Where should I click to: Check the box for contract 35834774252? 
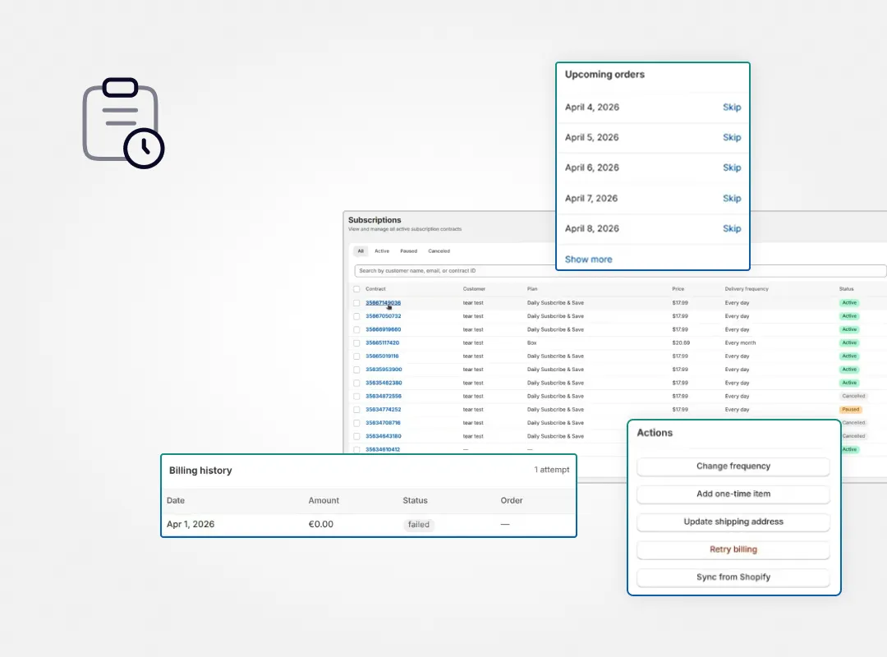coord(356,410)
